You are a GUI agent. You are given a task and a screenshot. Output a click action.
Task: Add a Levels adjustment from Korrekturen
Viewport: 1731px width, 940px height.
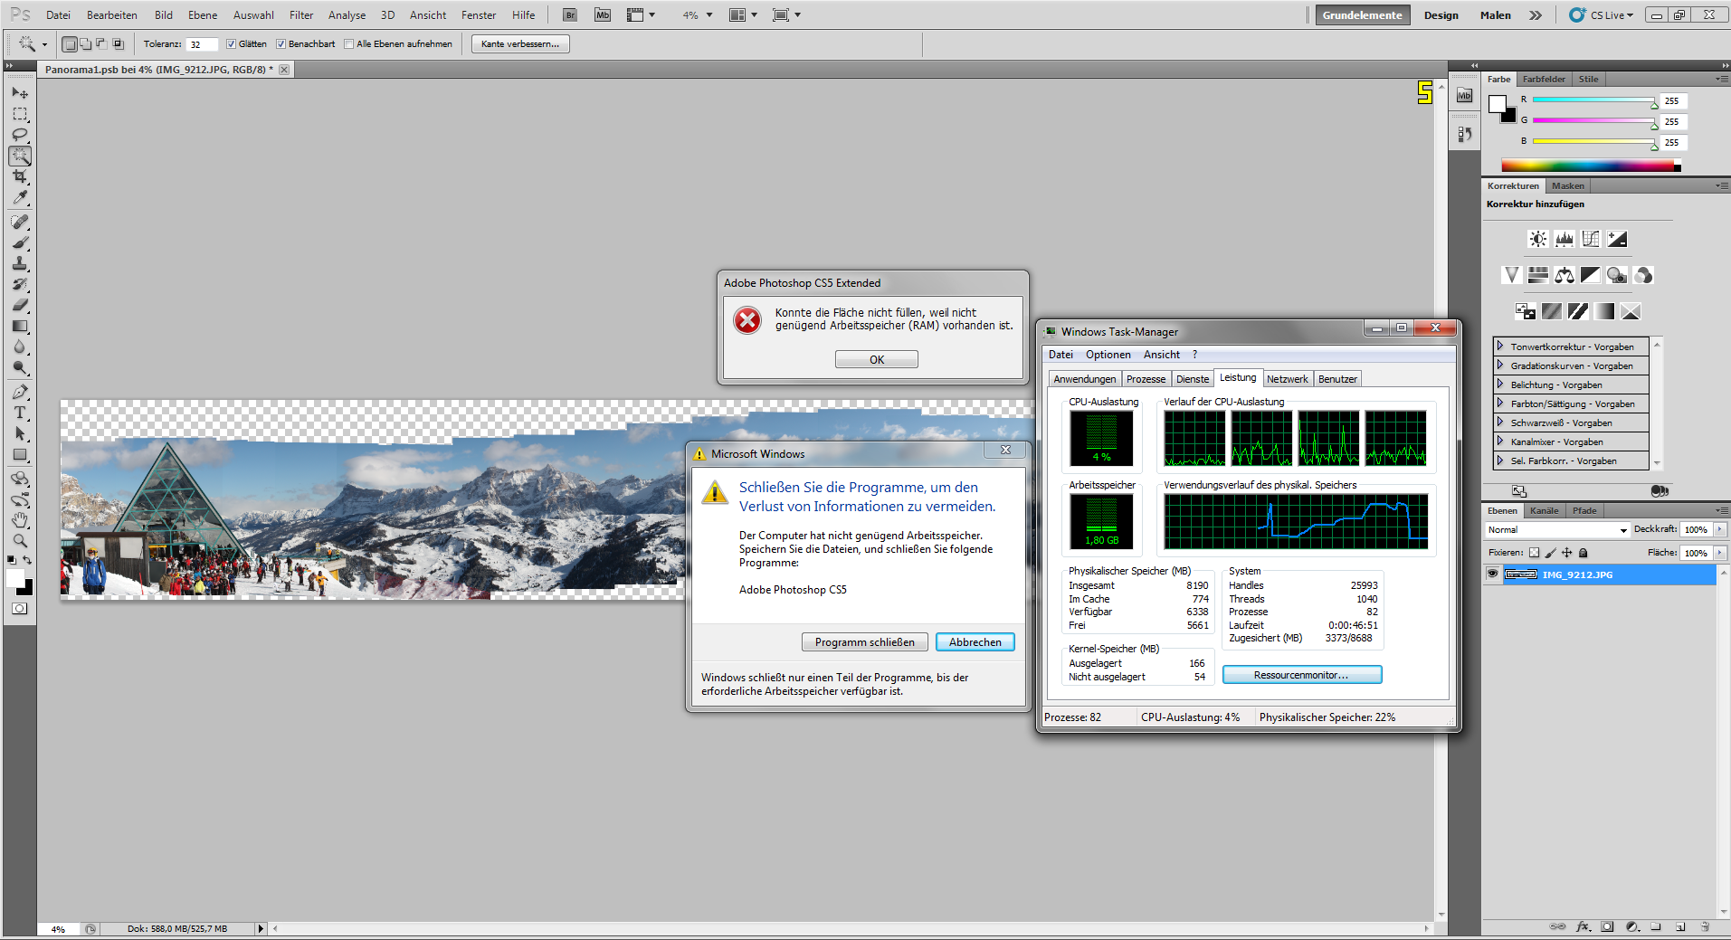pos(1564,239)
